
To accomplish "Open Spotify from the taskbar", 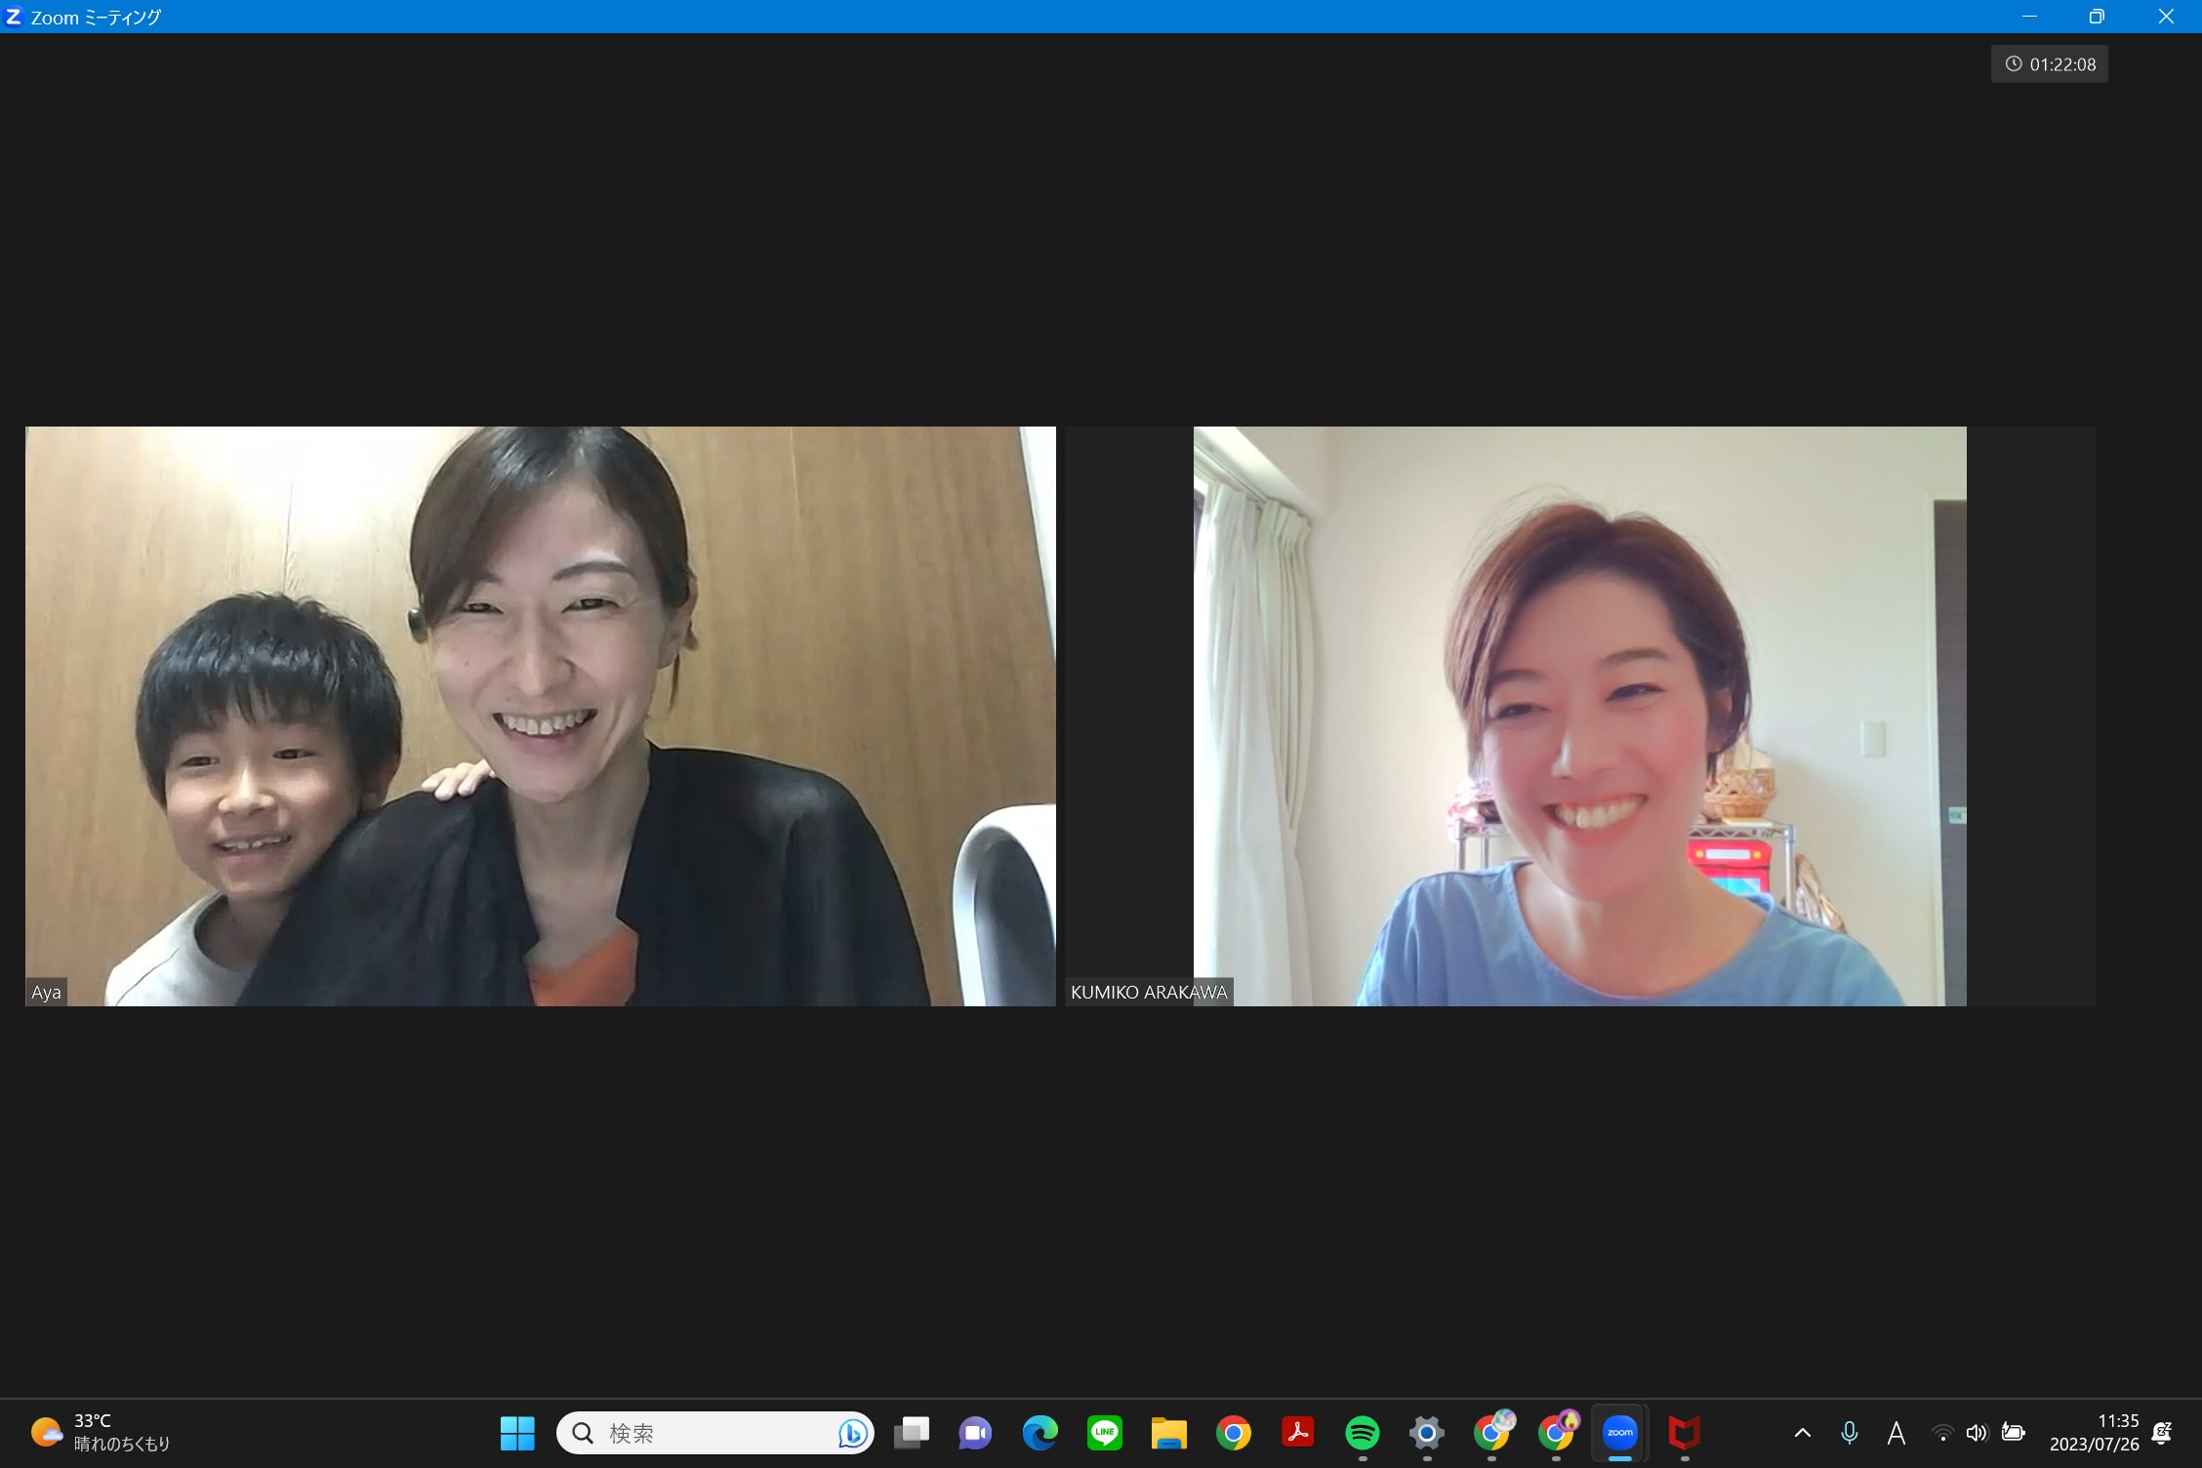I will [1363, 1433].
